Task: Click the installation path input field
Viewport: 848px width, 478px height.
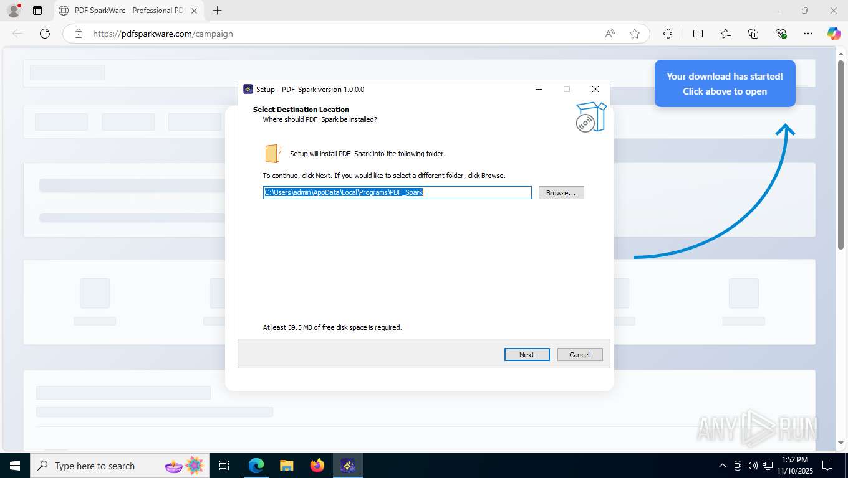Action: [397, 193]
